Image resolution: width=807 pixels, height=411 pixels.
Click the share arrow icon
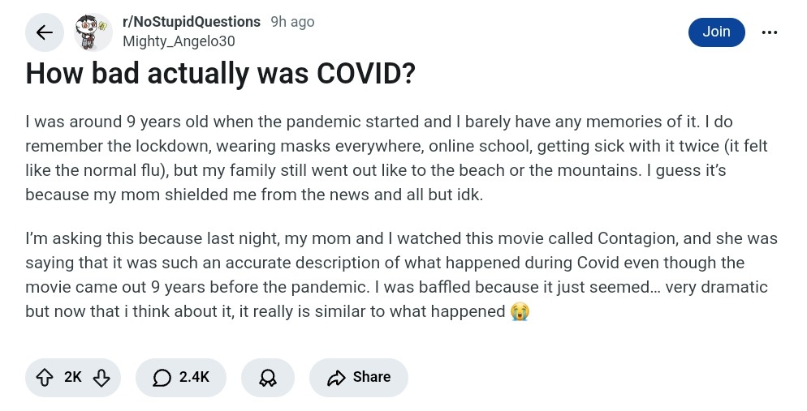pyautogui.click(x=336, y=378)
